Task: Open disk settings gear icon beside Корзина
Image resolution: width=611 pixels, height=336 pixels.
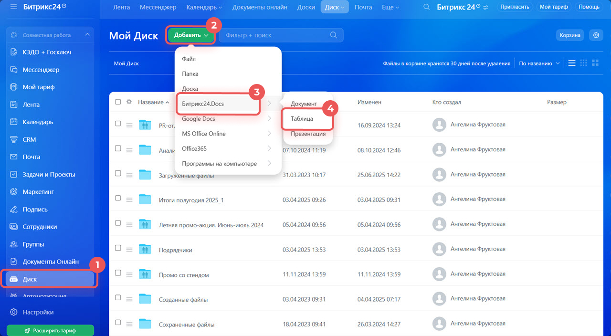Action: click(x=596, y=35)
